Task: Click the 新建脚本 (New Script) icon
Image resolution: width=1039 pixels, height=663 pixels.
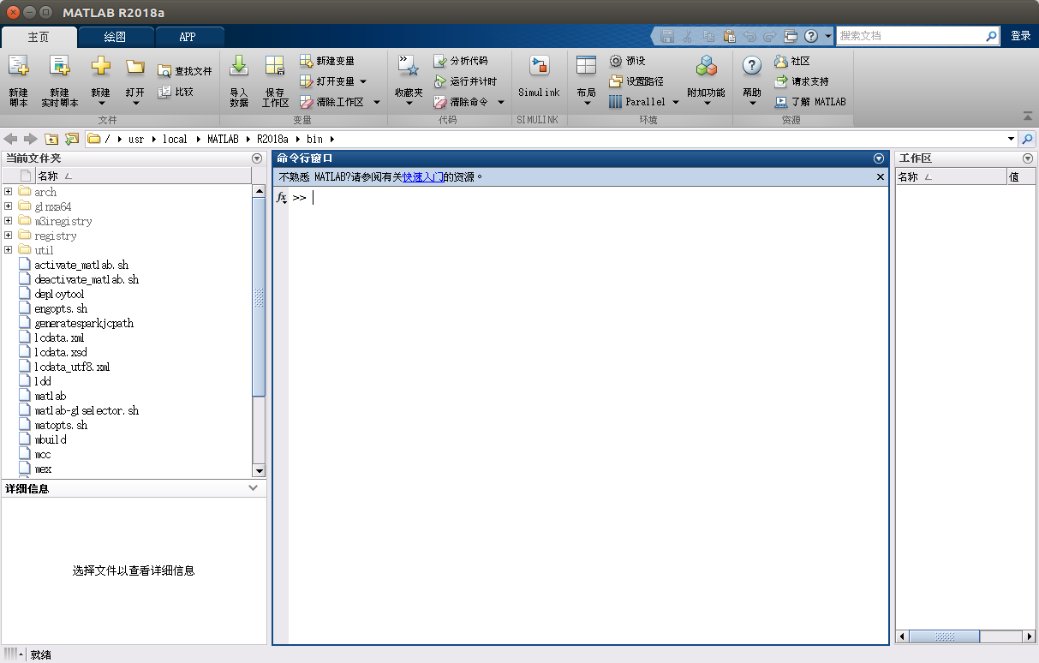Action: click(18, 66)
